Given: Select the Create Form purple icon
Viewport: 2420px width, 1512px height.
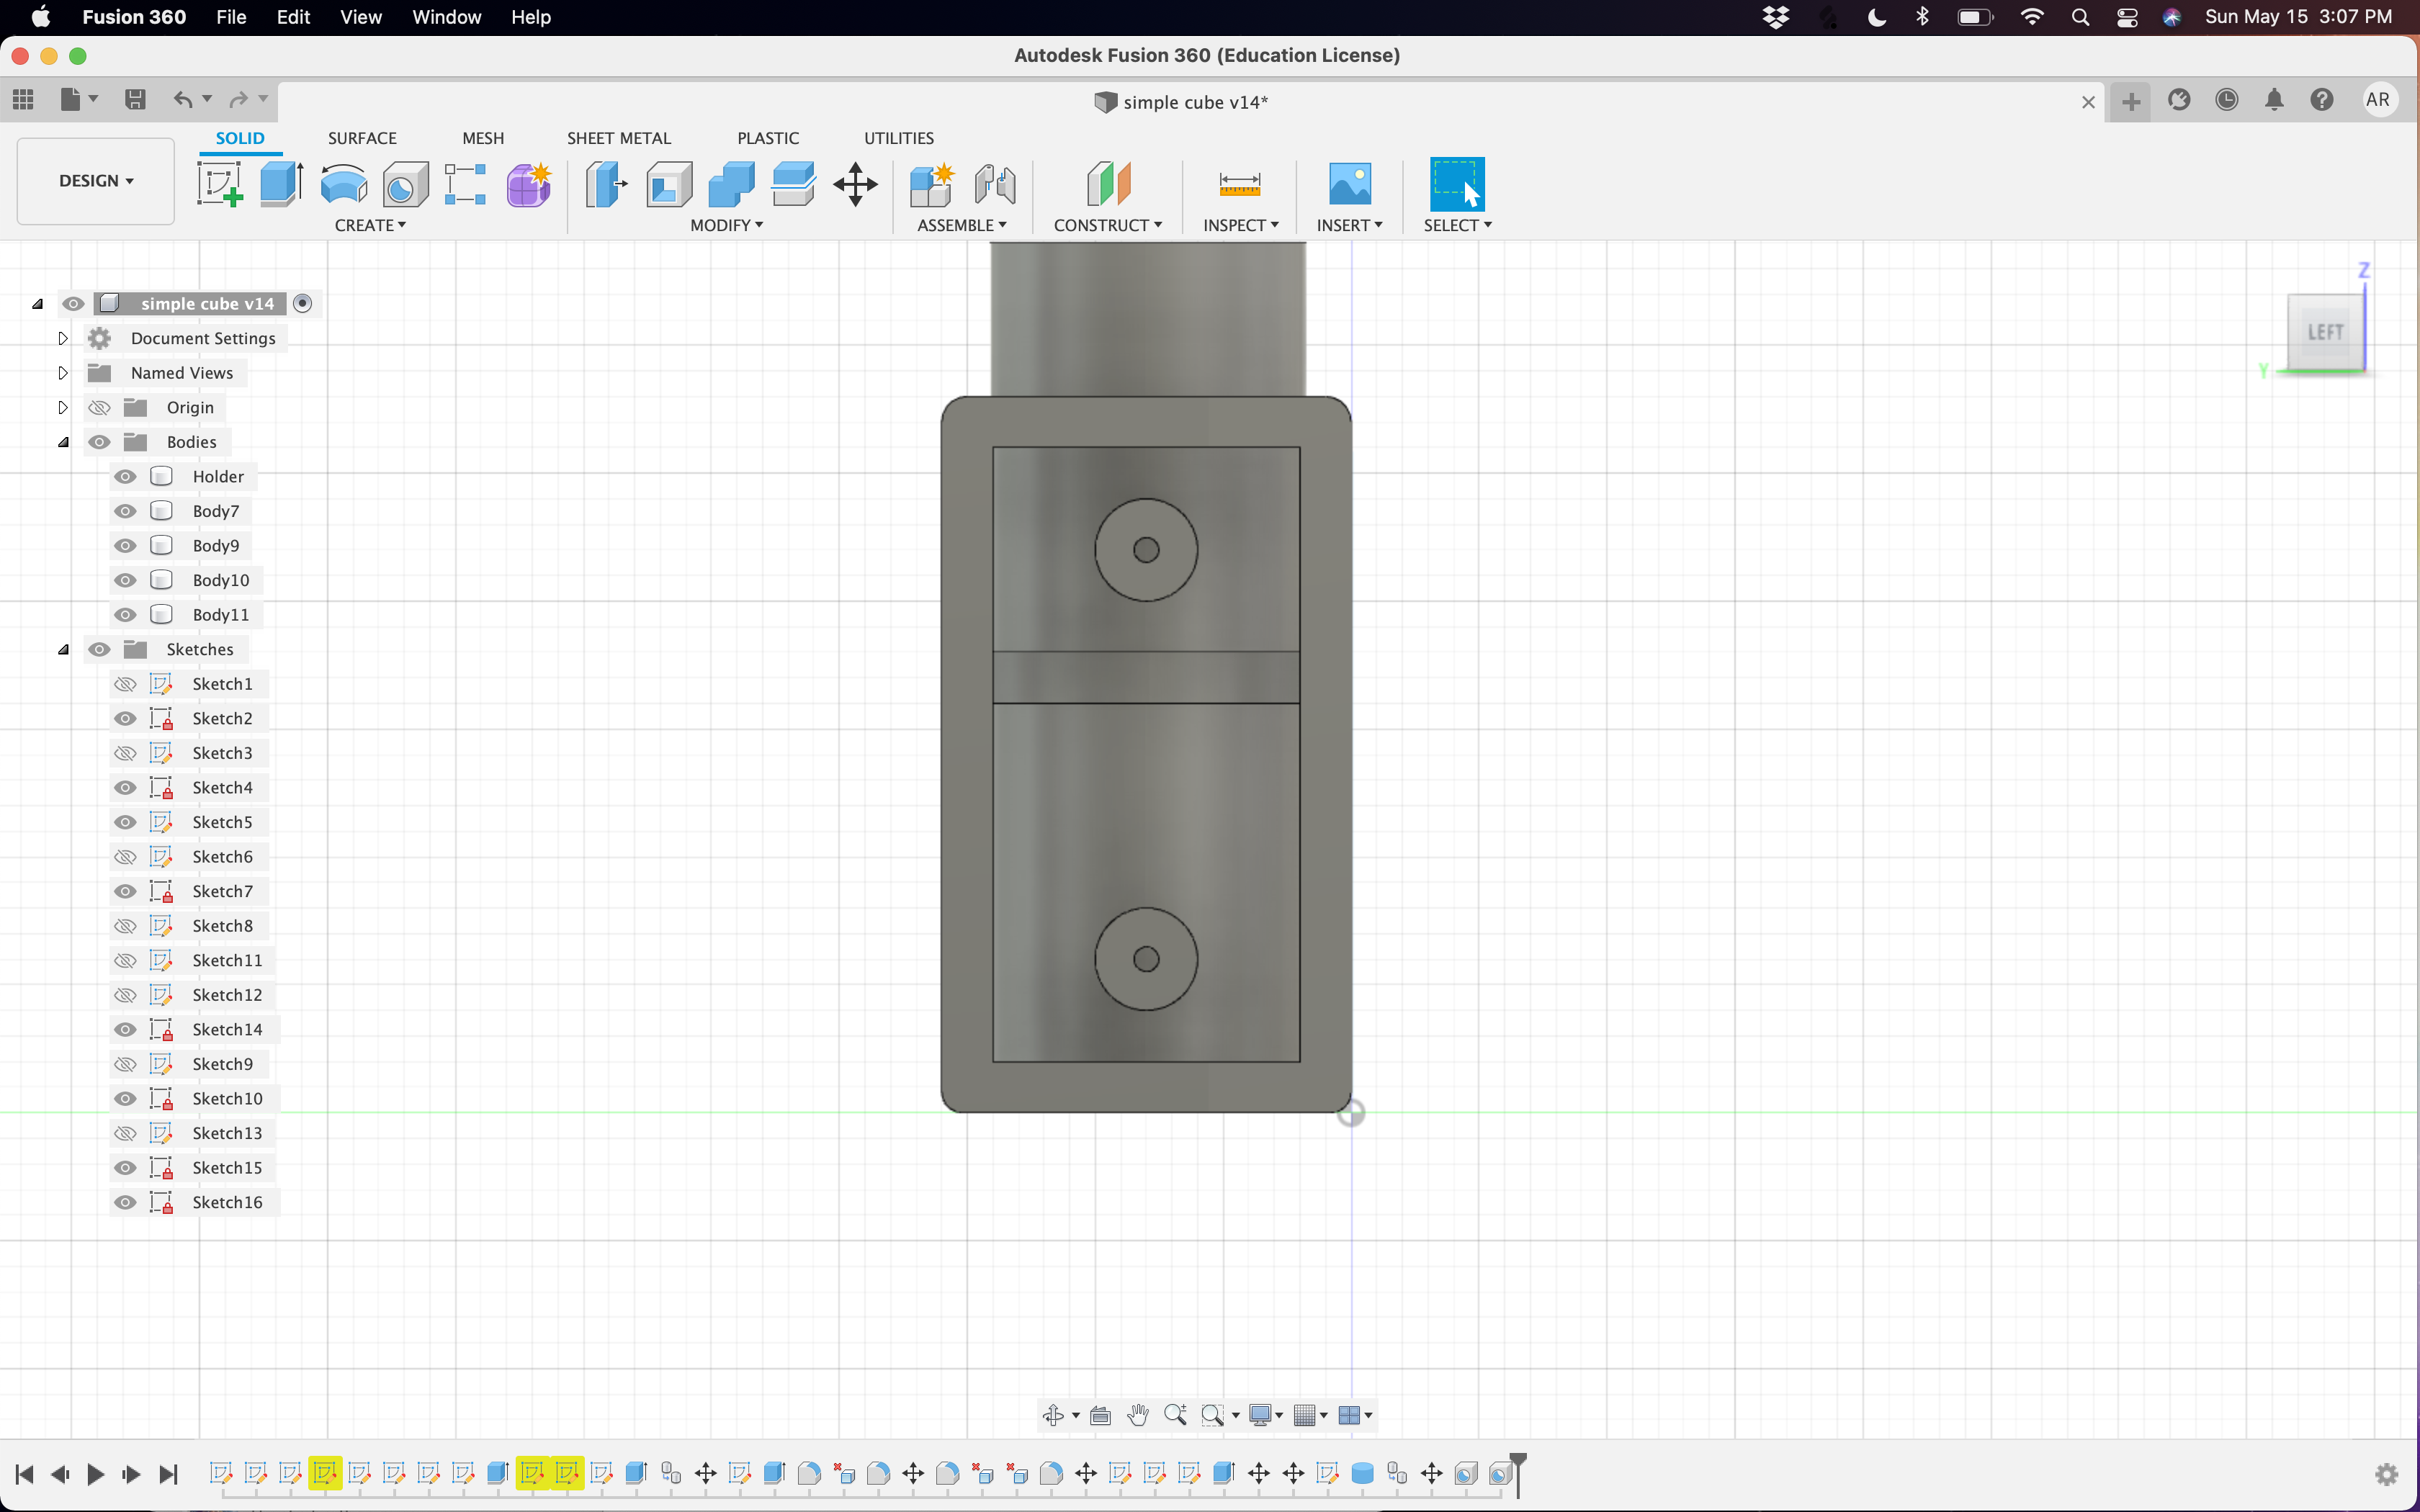Looking at the screenshot, I should pyautogui.click(x=529, y=185).
